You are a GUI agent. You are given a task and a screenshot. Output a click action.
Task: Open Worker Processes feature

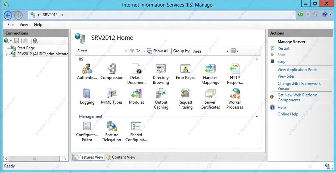pos(235,94)
